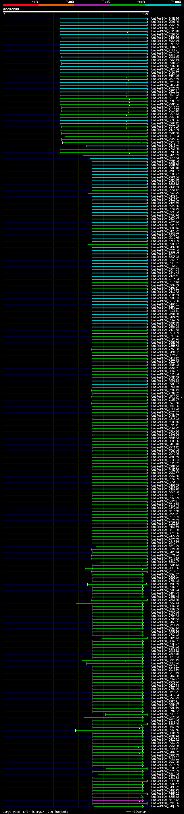Screen dimensions: 184x814
Task: Open hit UniRef100_Q42564
Action: pos(165,70)
